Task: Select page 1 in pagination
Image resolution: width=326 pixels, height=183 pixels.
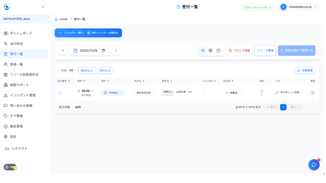Action: point(283,107)
